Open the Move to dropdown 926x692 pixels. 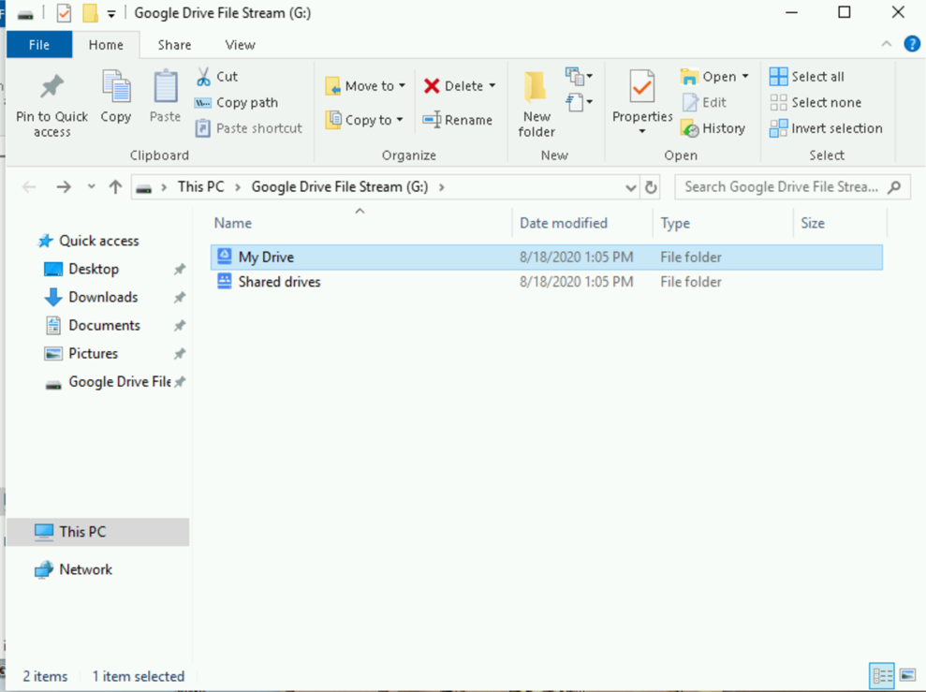pos(365,86)
